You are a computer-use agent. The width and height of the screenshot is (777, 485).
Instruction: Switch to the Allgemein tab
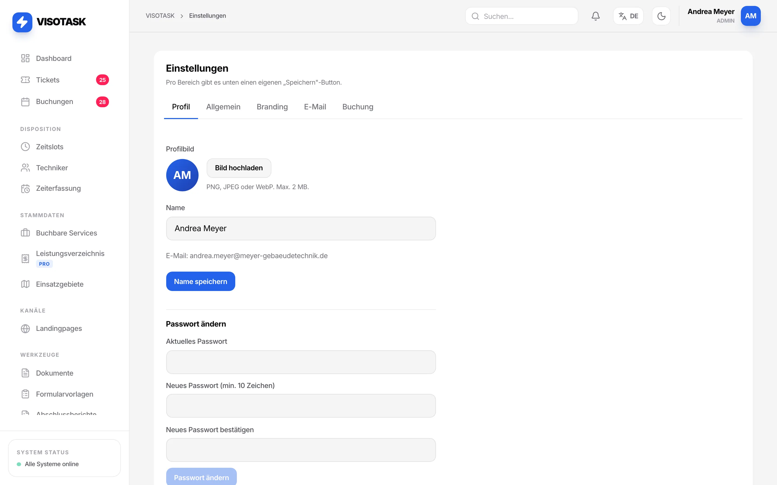point(223,107)
